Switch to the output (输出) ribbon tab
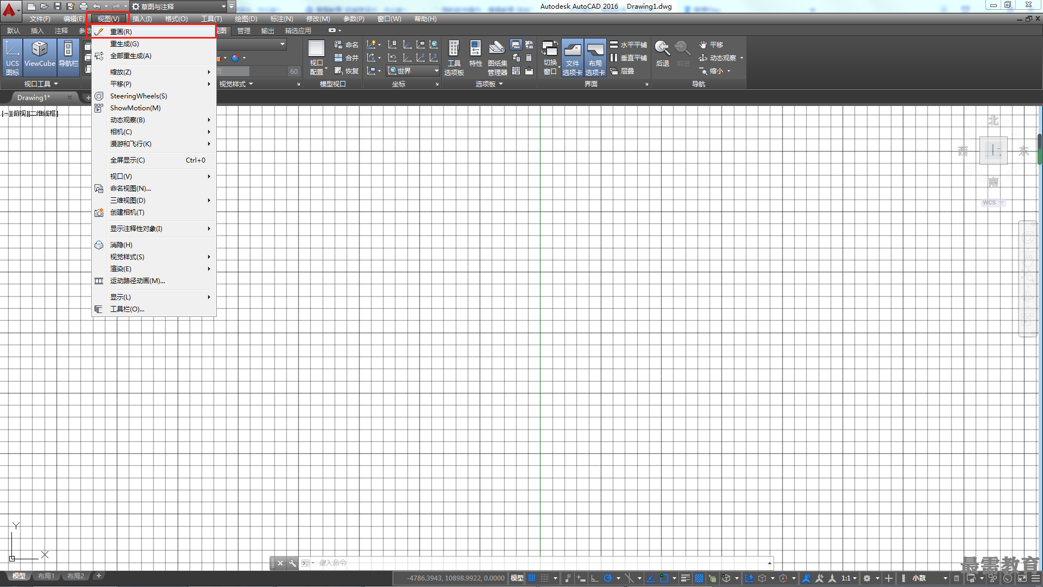Image resolution: width=1043 pixels, height=587 pixels. pyautogui.click(x=268, y=30)
